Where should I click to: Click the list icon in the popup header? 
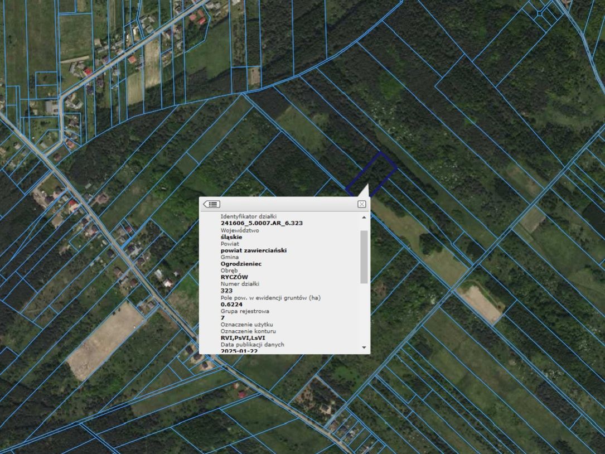211,204
